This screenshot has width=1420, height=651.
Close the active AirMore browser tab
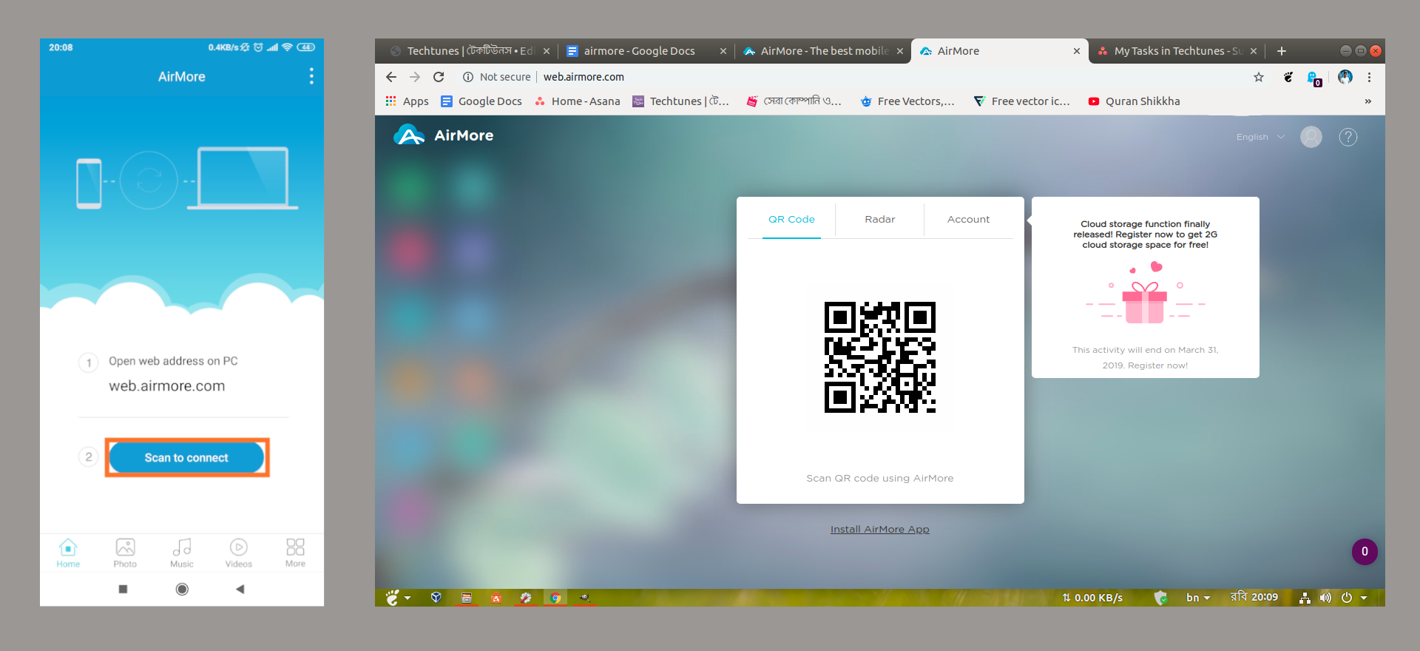click(1077, 51)
